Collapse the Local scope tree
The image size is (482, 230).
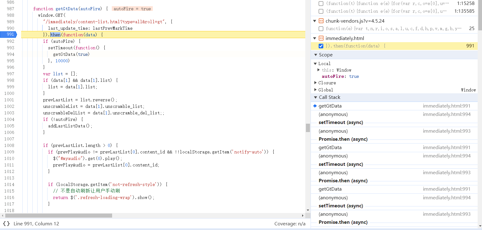coord(315,64)
